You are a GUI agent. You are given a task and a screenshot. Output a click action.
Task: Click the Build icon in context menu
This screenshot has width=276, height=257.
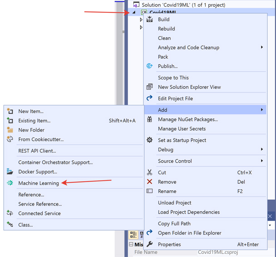(x=149, y=20)
